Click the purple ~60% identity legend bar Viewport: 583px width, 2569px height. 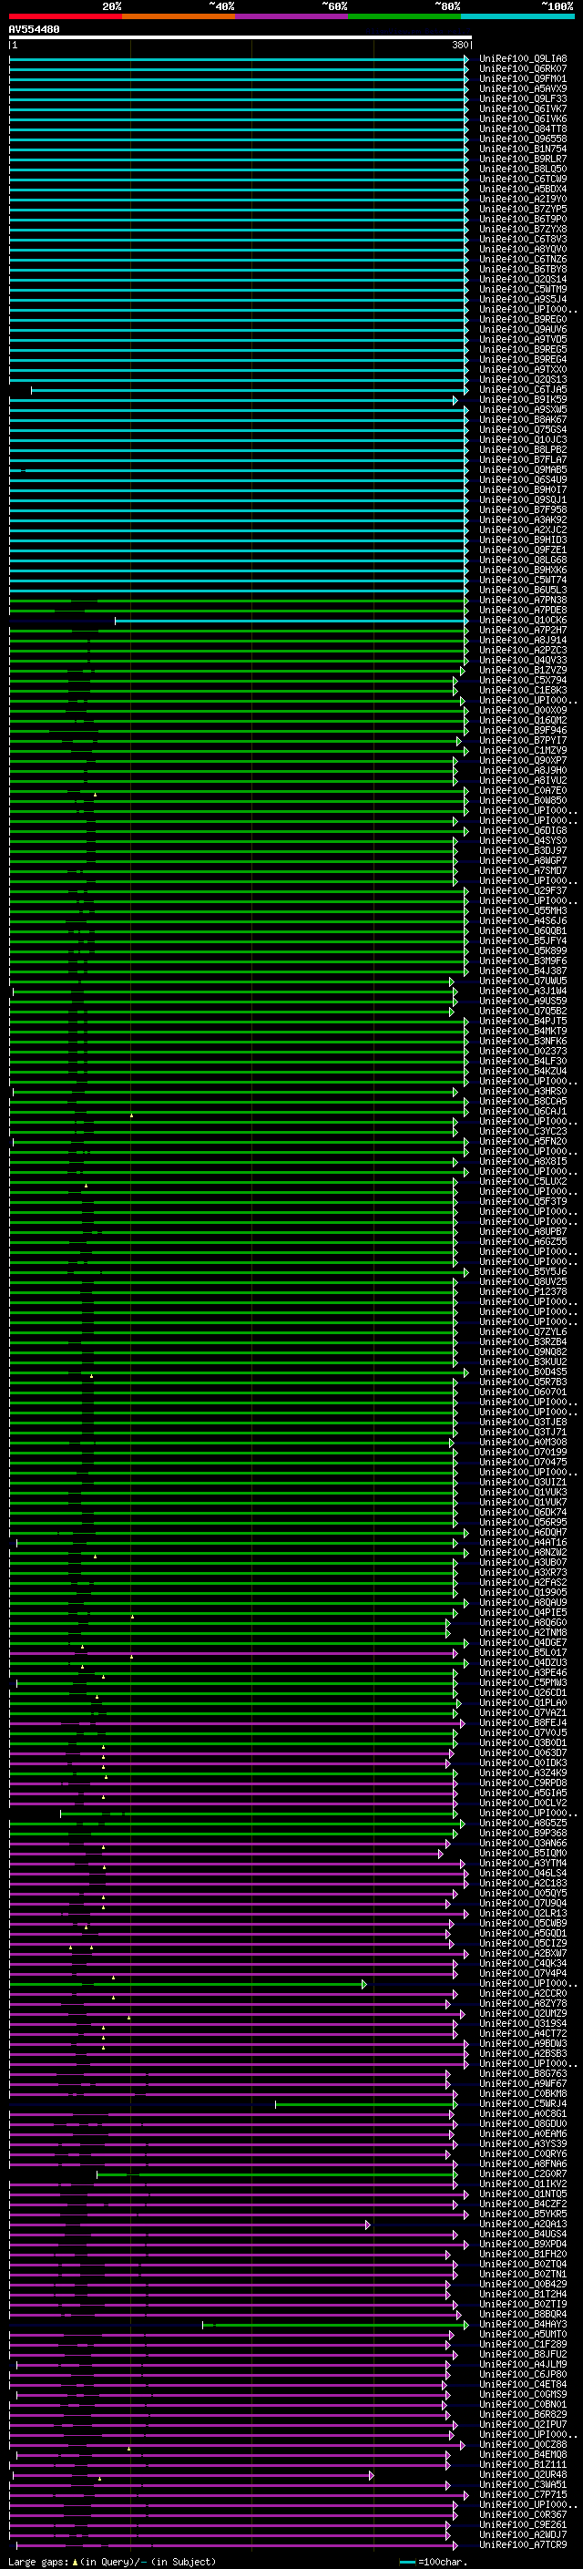pyautogui.click(x=292, y=16)
